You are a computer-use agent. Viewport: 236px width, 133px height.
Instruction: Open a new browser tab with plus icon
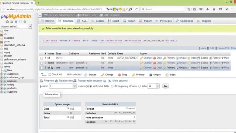tap(38, 3)
